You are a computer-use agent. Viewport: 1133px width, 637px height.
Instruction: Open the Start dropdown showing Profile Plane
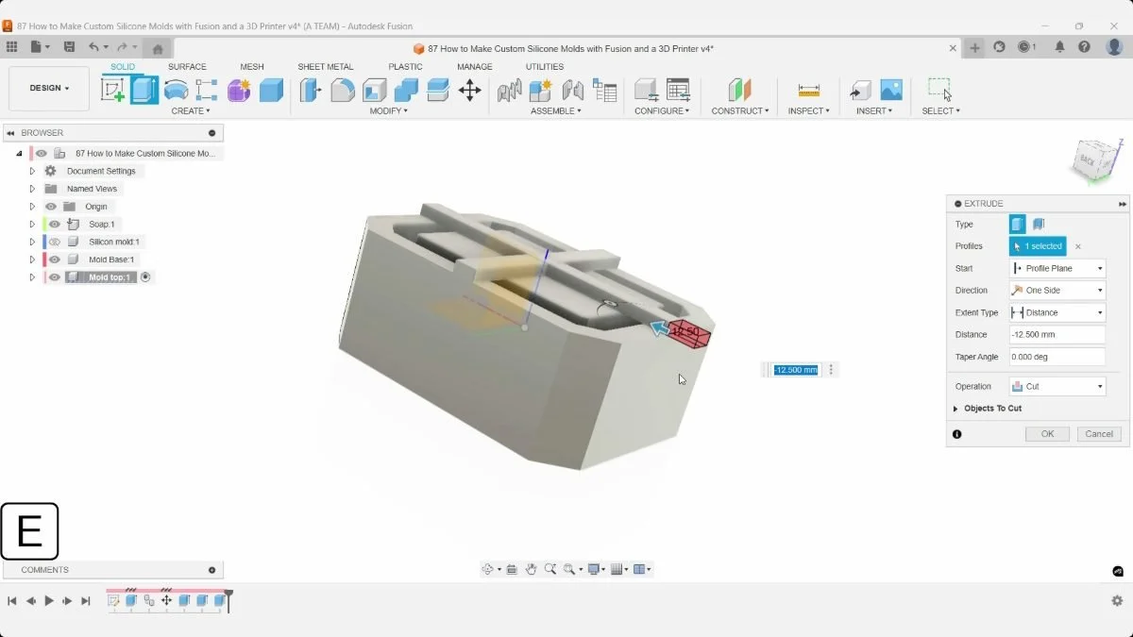(1057, 268)
